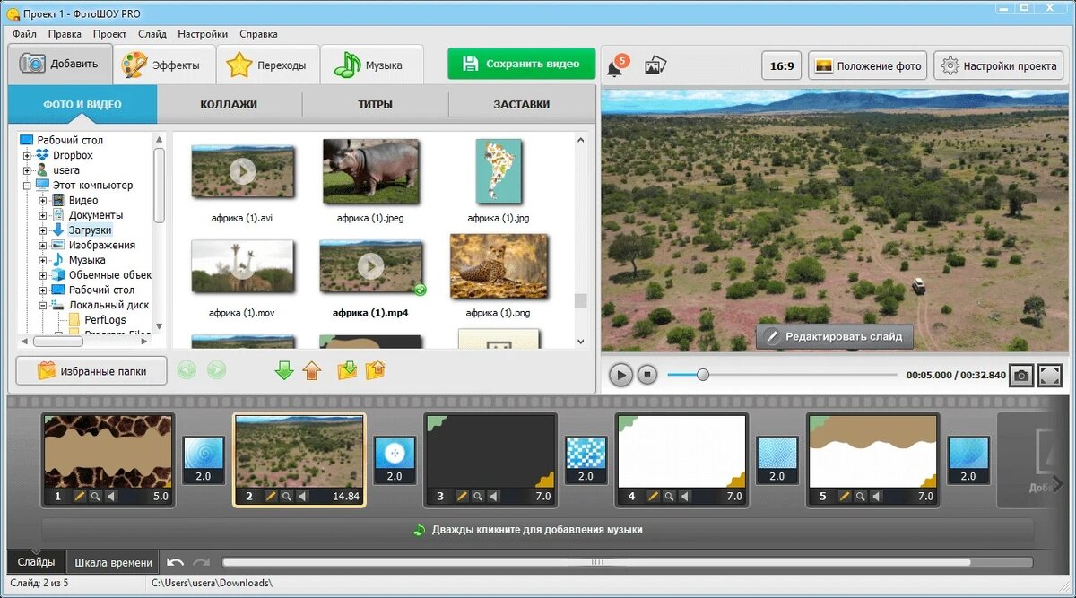Edit slide 1 with its pencil icon
This screenshot has width=1076, height=598.
click(x=79, y=496)
